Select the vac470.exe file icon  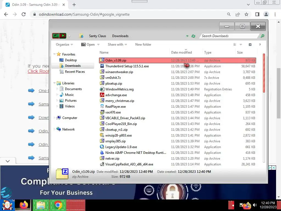point(102,112)
